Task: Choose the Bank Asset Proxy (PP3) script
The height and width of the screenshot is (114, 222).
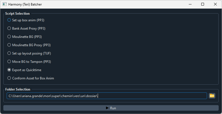Action: coord(9,28)
